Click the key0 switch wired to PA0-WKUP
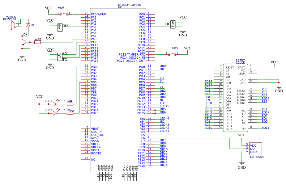286x185 pixels. pyautogui.click(x=64, y=14)
